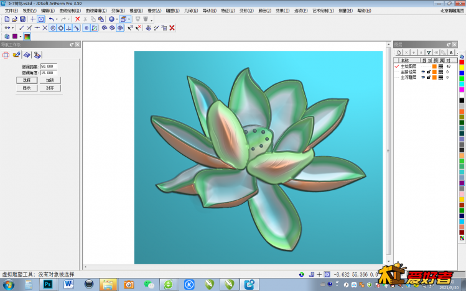Viewport: 466px width, 291px height.
Task: Click the 显示 button
Action: [x=27, y=88]
